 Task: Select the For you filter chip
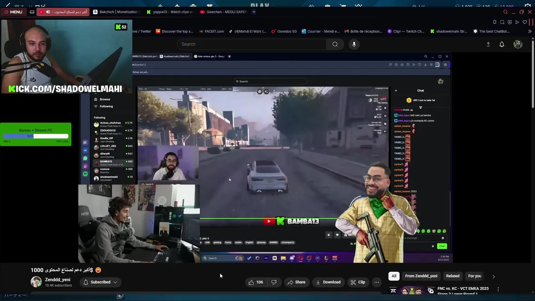point(475,276)
